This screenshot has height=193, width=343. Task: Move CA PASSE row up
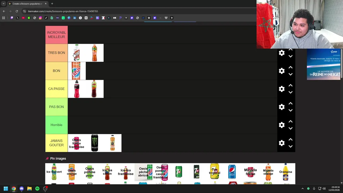(290, 86)
